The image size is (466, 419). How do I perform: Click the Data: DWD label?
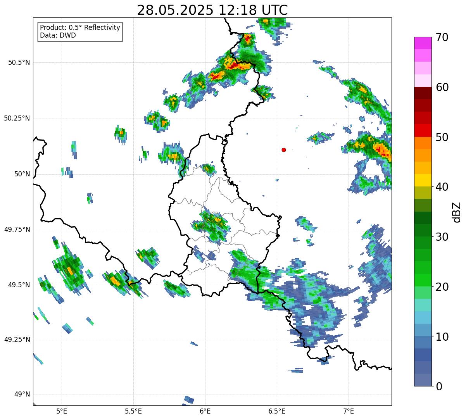(58, 35)
